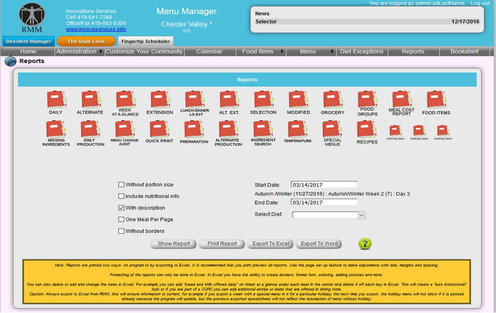Open the Recipes report
Viewport: 496px width, 313px height.
(x=367, y=130)
